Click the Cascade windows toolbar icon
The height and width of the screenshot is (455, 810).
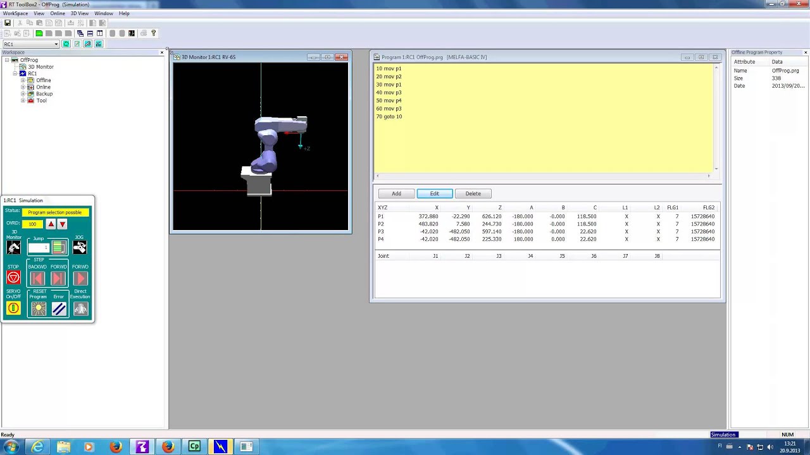coord(80,33)
